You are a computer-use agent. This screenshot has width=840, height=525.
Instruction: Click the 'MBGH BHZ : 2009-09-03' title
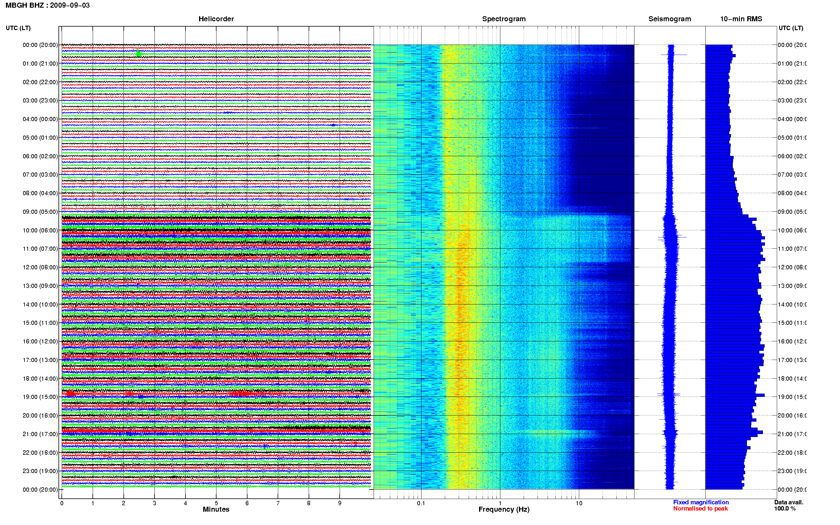[x=48, y=5]
